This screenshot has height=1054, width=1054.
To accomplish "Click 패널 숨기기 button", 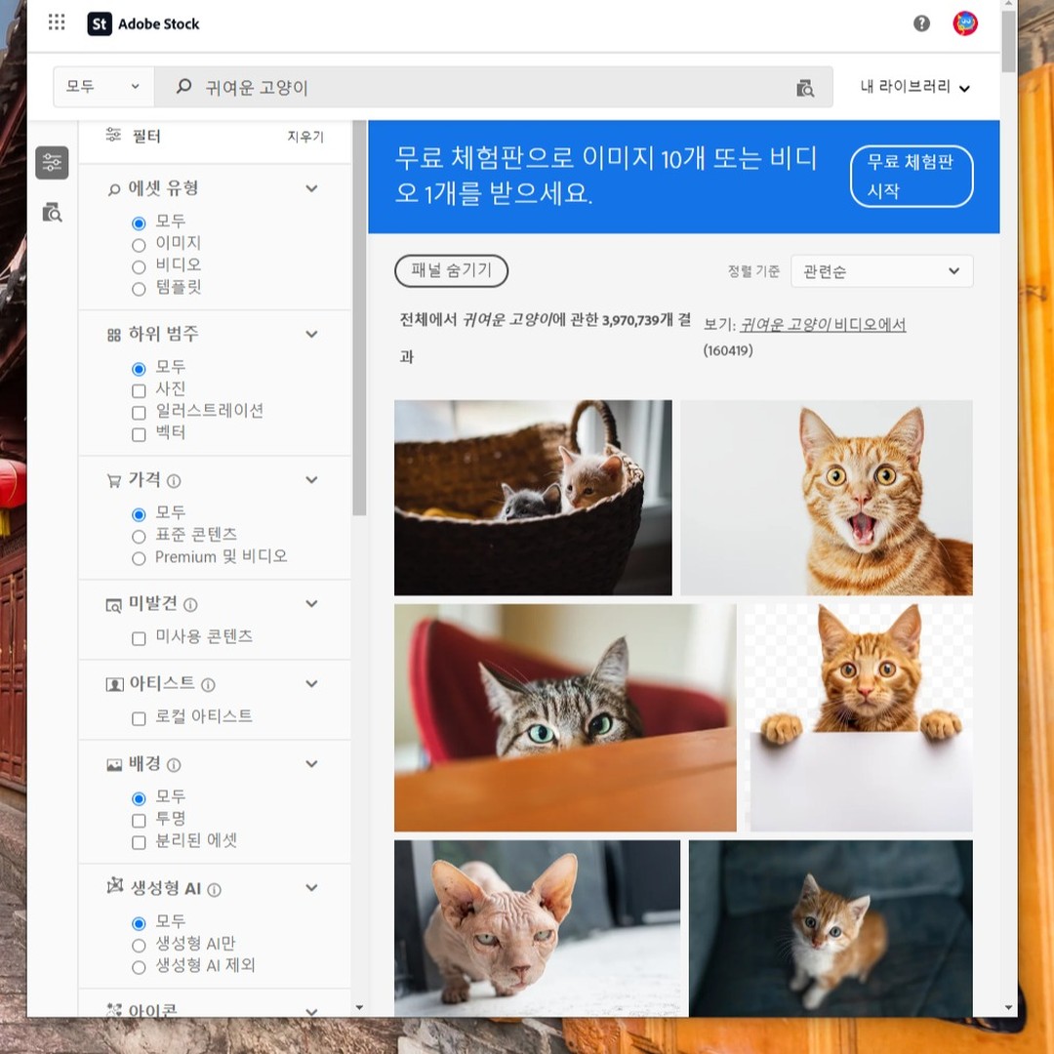I will [x=451, y=270].
